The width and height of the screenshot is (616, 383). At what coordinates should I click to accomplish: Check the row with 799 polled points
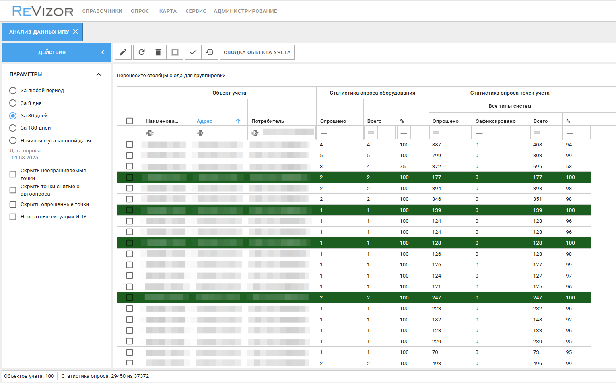130,156
